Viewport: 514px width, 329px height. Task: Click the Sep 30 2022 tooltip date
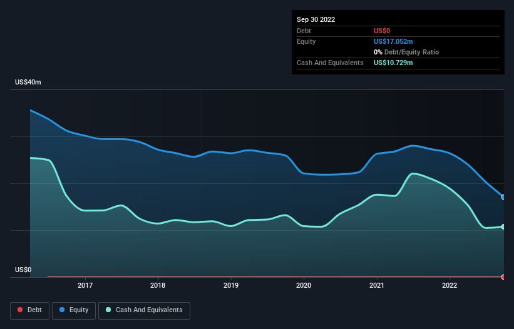(316, 19)
